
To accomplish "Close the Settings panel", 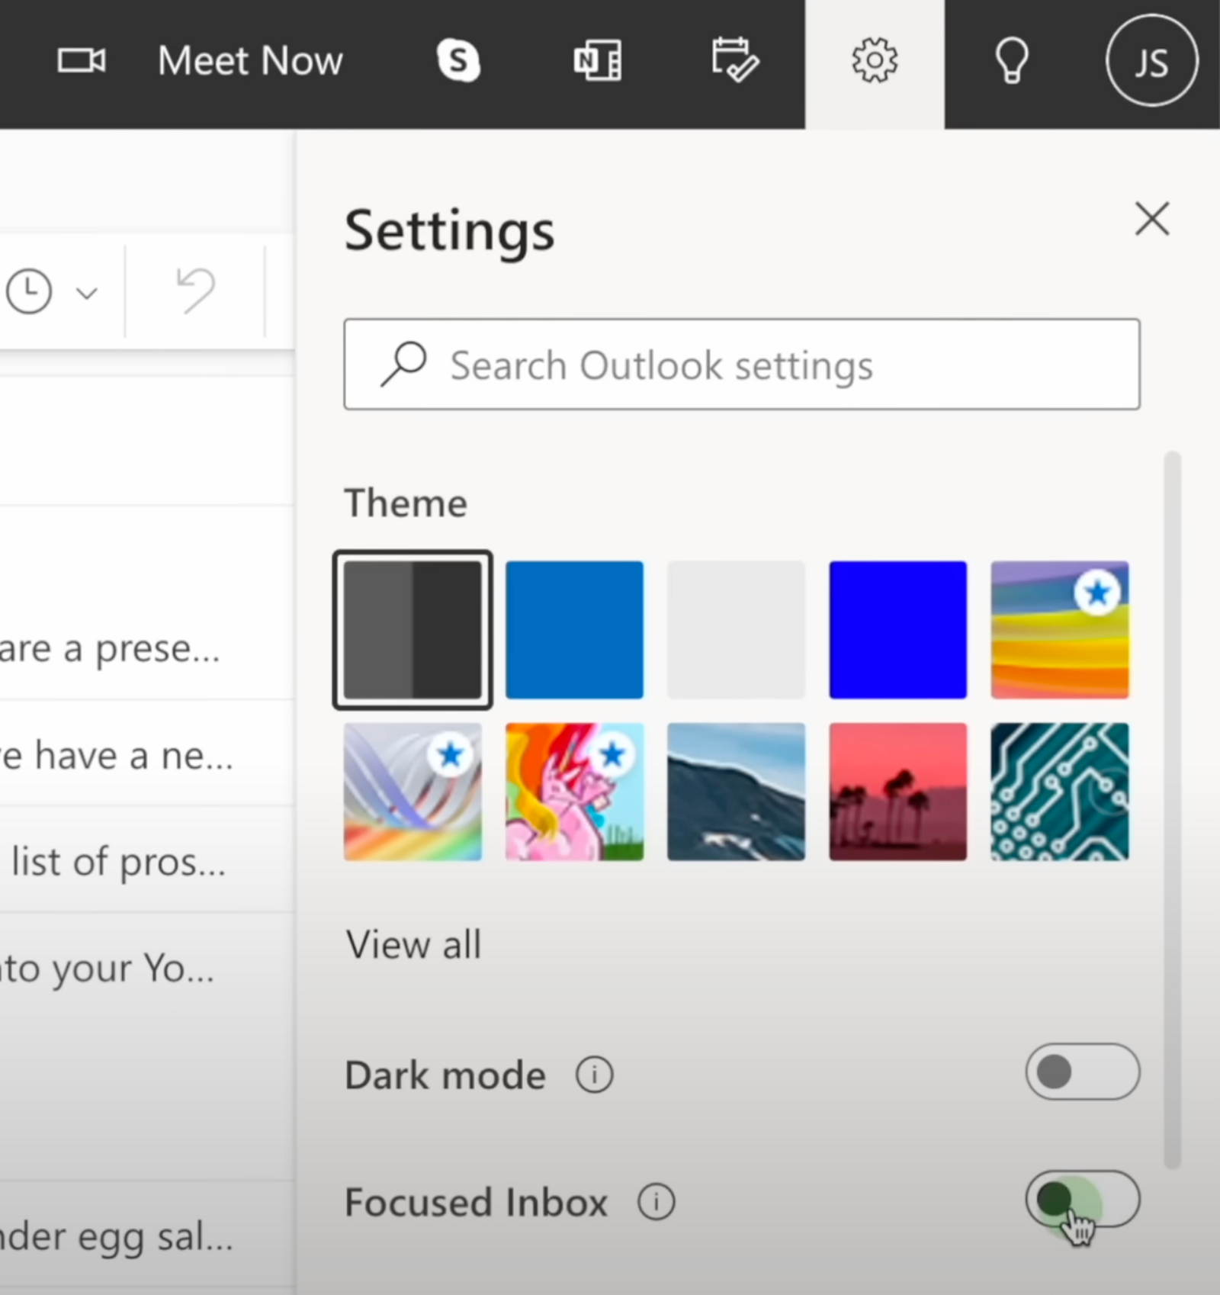I will [1152, 220].
